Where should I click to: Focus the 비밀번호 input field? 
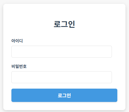pos(62,77)
